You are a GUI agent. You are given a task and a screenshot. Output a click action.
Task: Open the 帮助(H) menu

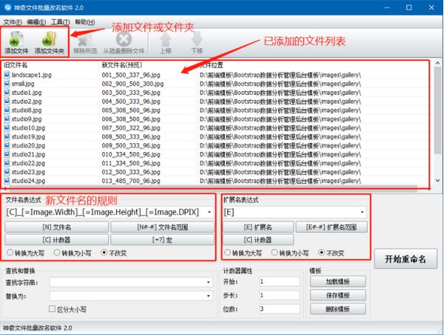[x=84, y=21]
